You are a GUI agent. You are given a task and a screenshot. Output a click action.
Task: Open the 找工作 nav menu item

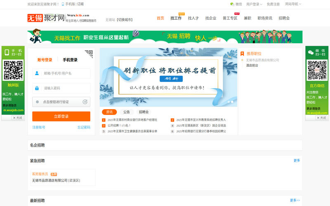176,18
